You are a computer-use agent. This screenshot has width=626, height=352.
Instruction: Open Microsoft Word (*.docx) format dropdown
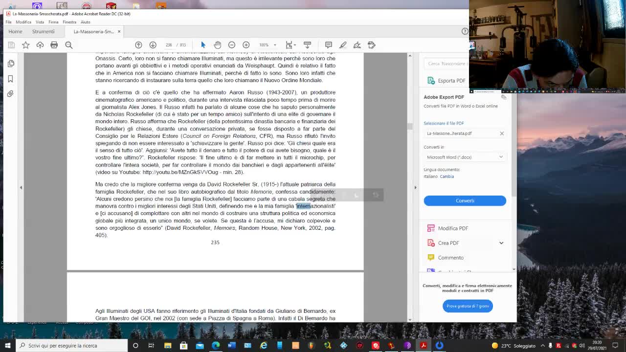click(465, 157)
